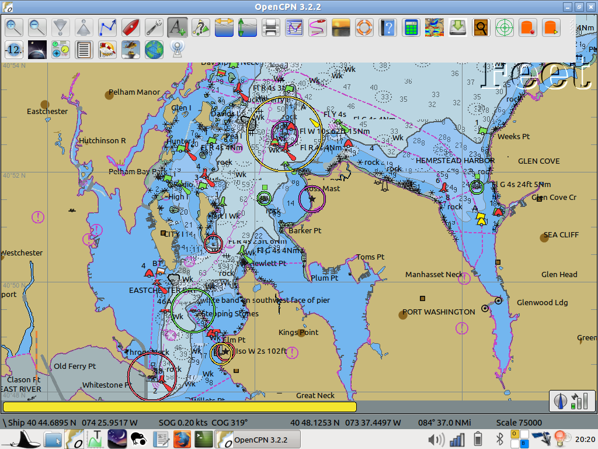Click the GLEN COVE label on chart

tap(539, 161)
